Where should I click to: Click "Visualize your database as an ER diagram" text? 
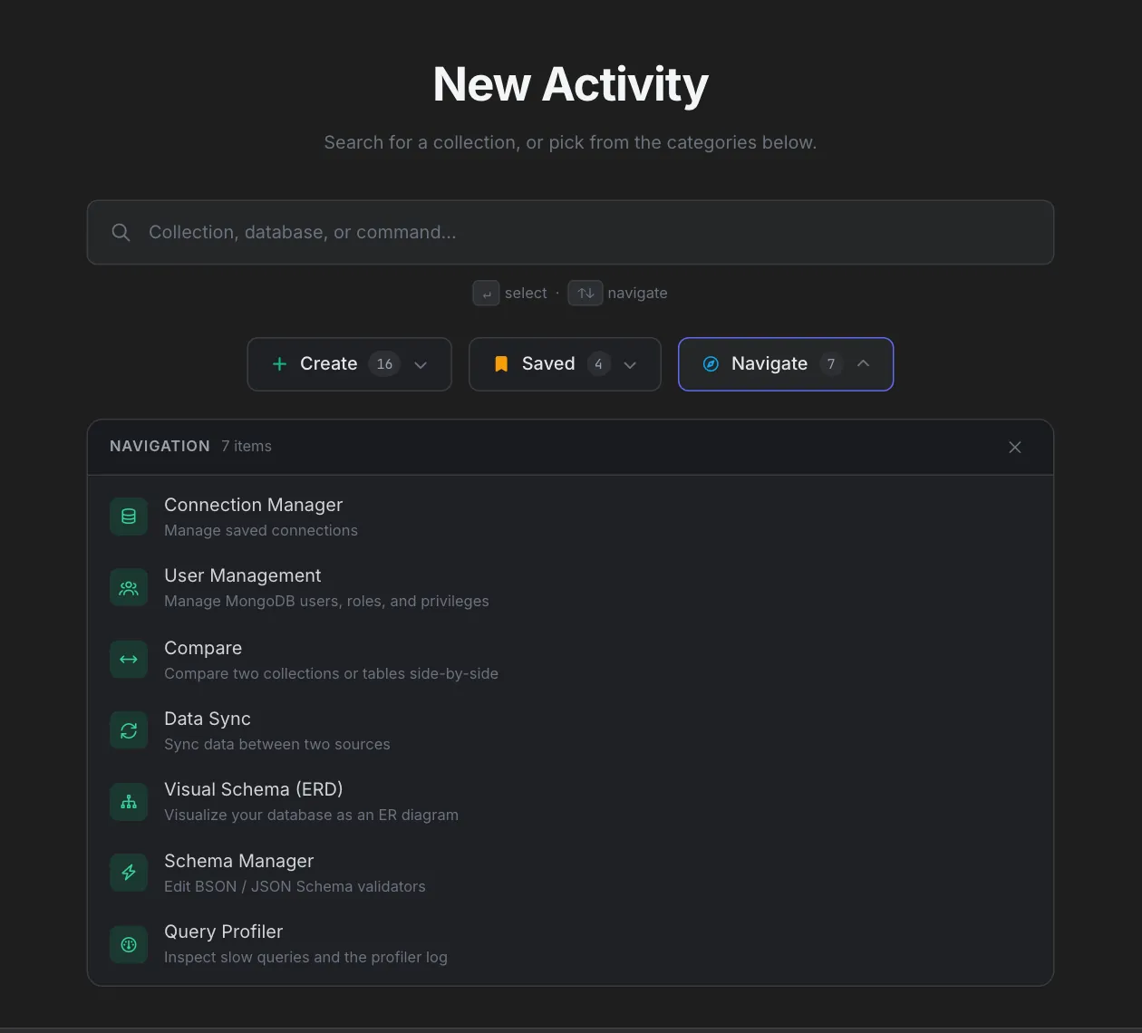(311, 815)
